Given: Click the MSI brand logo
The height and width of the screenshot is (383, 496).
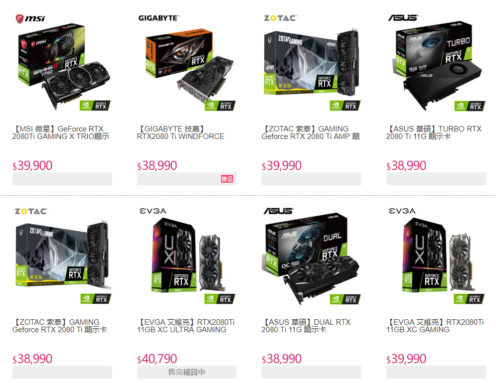Looking at the screenshot, I should [x=30, y=18].
